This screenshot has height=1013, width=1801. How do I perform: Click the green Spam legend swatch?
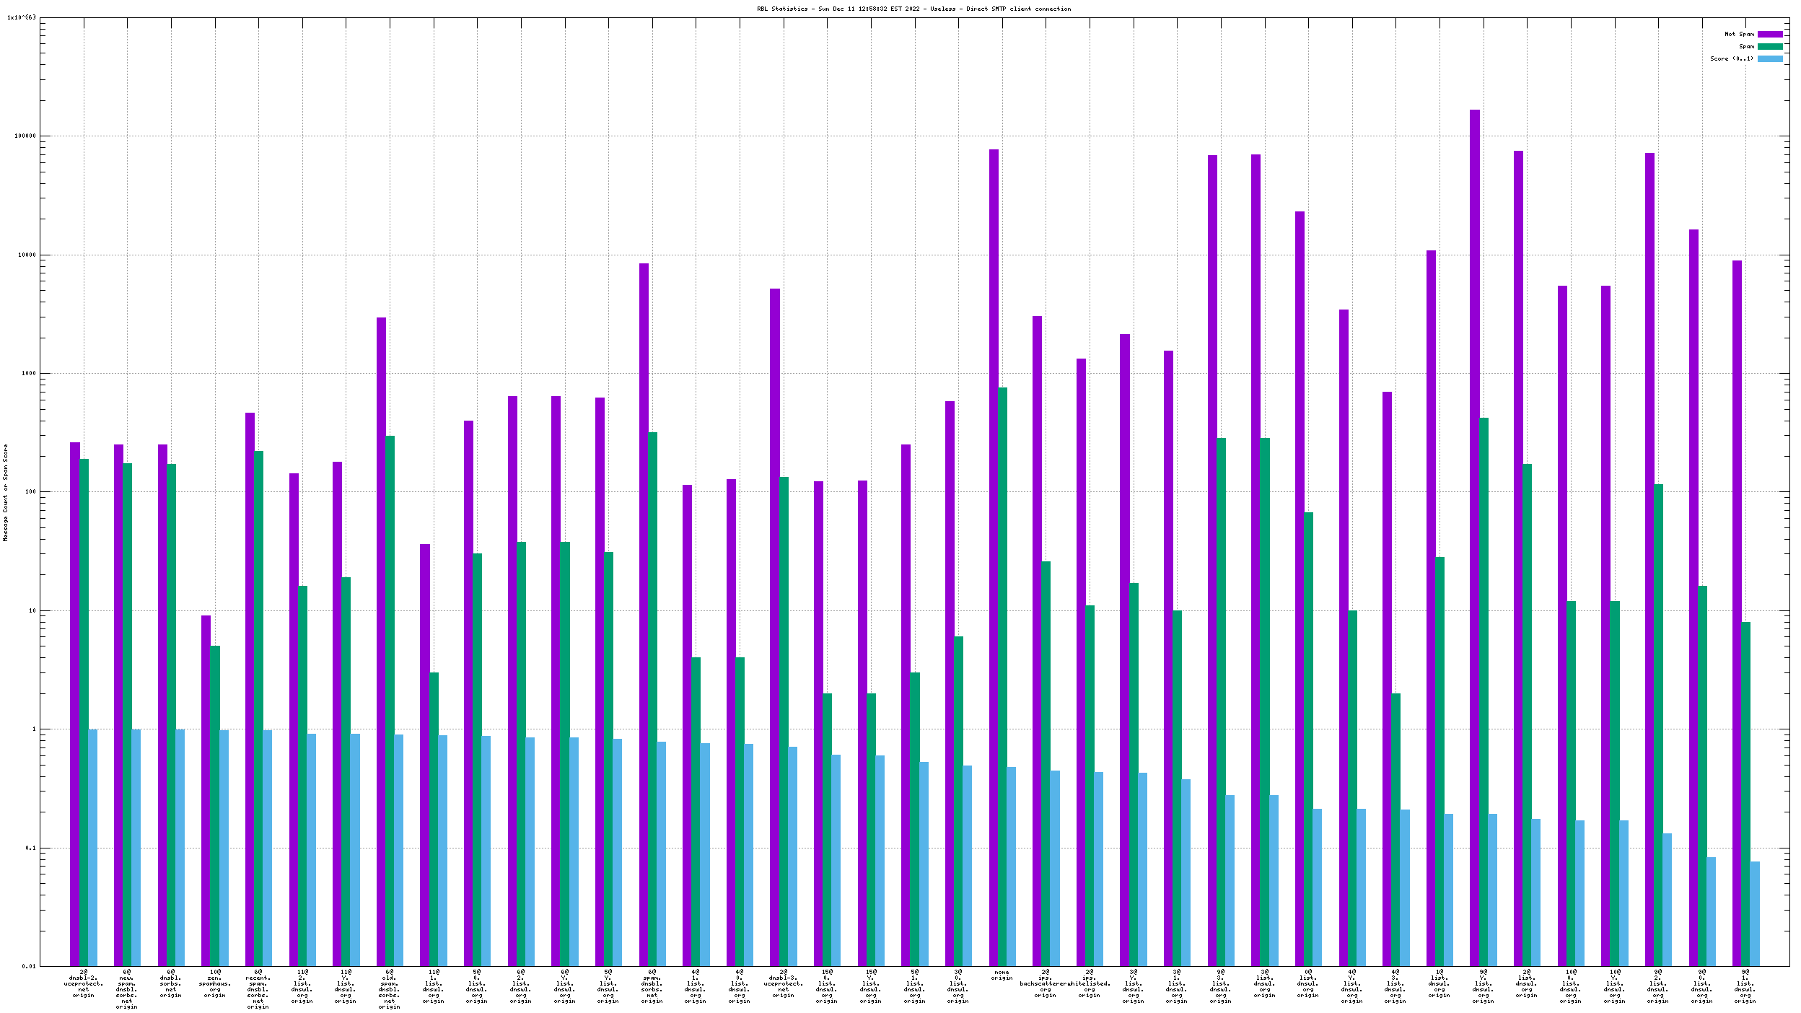tap(1769, 46)
